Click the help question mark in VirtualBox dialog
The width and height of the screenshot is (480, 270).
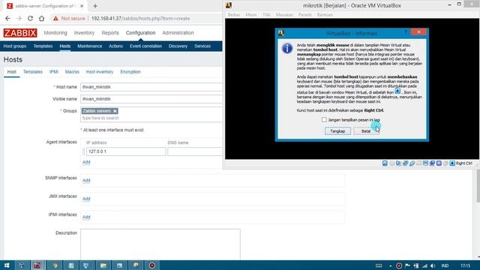406,31
